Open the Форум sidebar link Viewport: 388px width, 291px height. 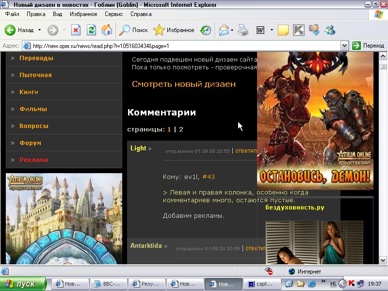click(x=30, y=143)
